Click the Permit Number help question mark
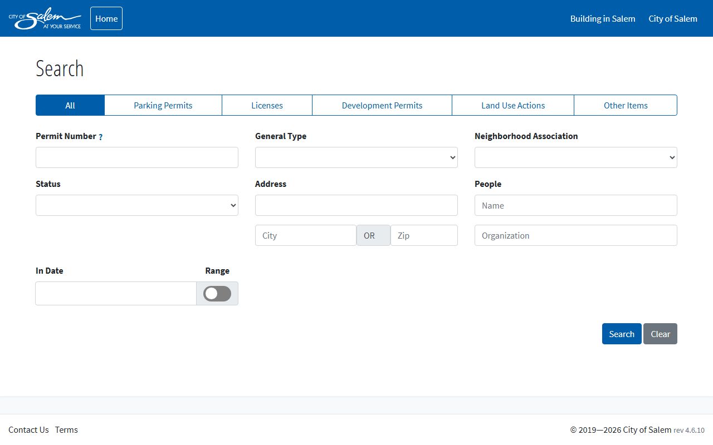The height and width of the screenshot is (445, 713). point(100,137)
